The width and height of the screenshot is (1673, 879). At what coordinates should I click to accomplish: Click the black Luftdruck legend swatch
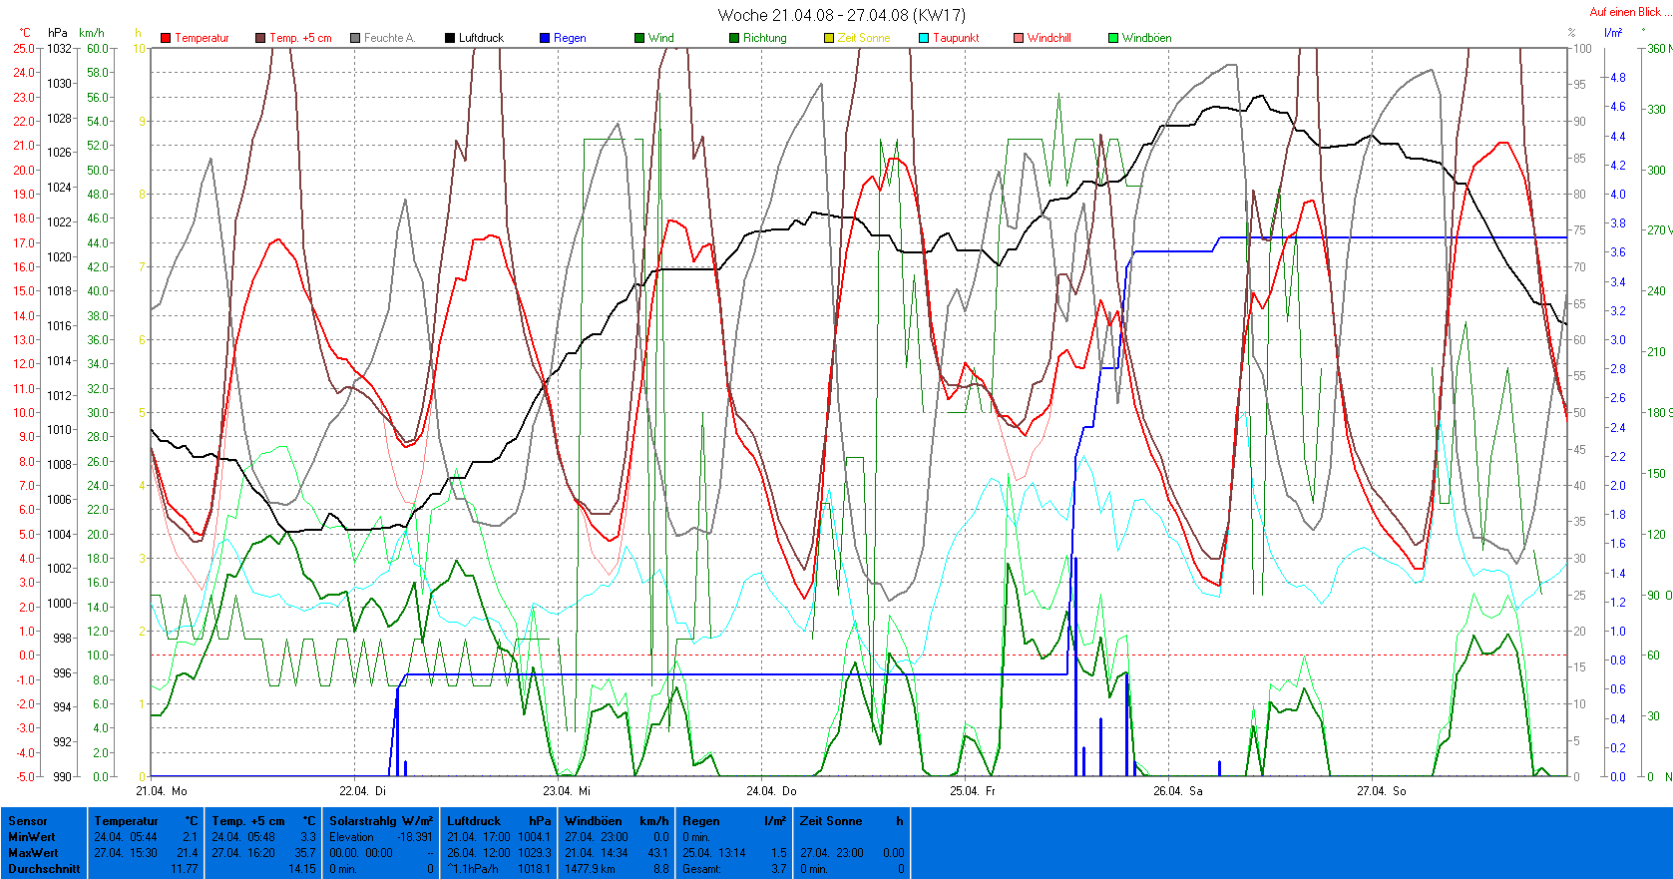tap(450, 38)
